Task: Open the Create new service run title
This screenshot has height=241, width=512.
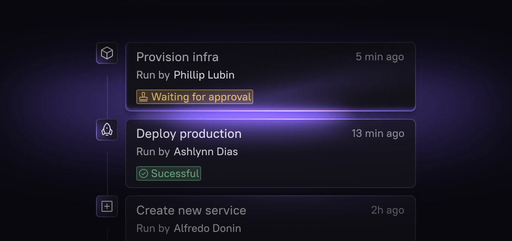Action: coord(191,210)
